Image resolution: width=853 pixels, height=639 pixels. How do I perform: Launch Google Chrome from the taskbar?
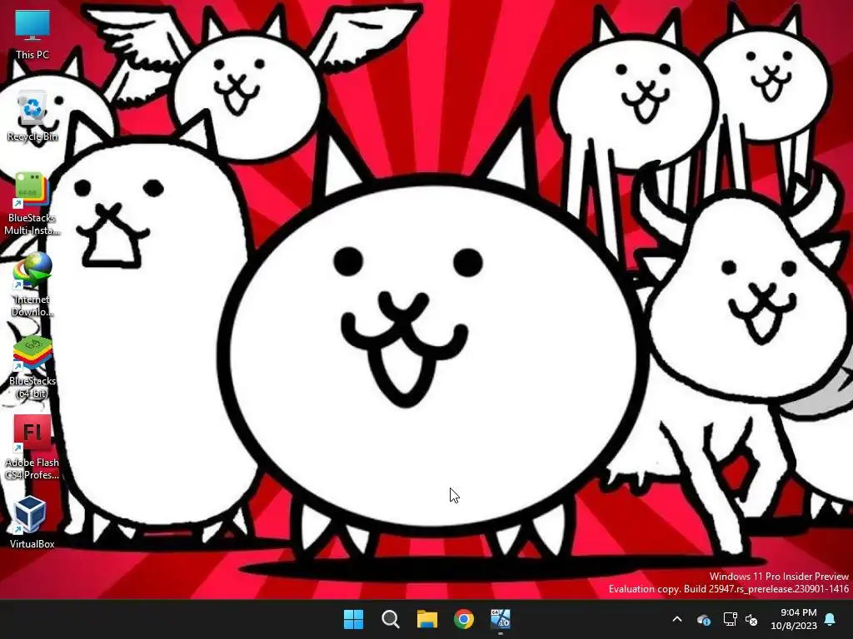(463, 619)
